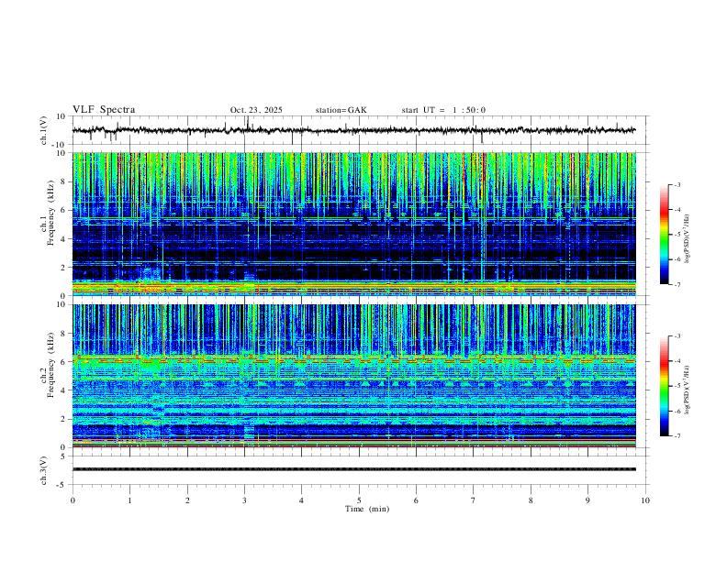The width and height of the screenshot is (727, 561).
Task: Click the "ch.1(V)" waveform axis label
Action: pos(44,130)
